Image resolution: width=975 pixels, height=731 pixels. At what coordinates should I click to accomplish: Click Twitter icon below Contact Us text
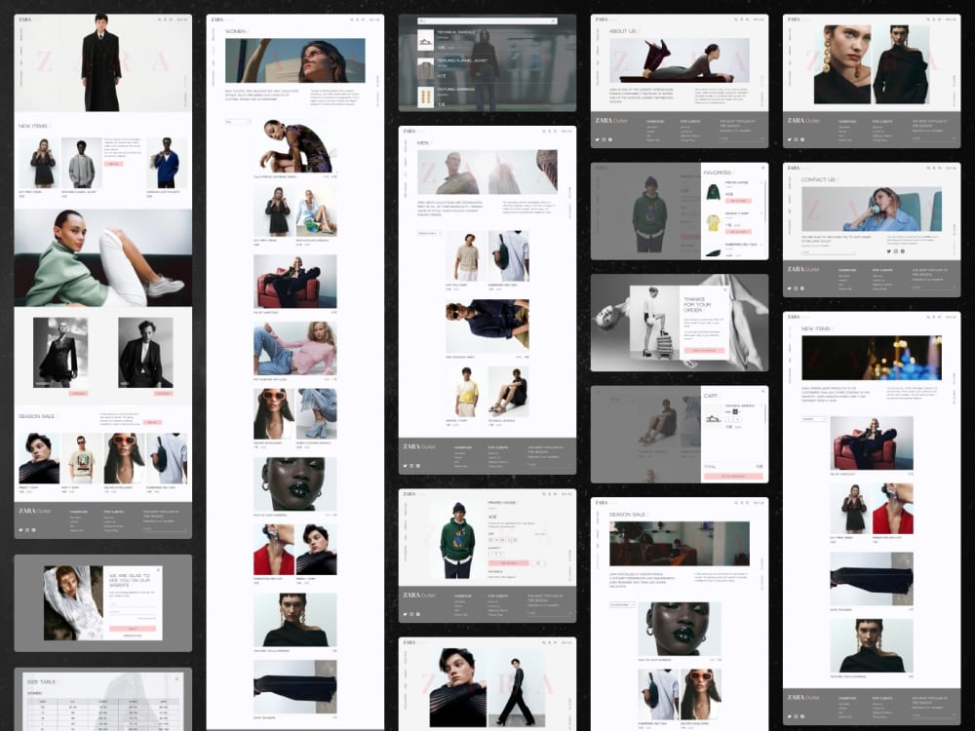pyautogui.click(x=889, y=251)
